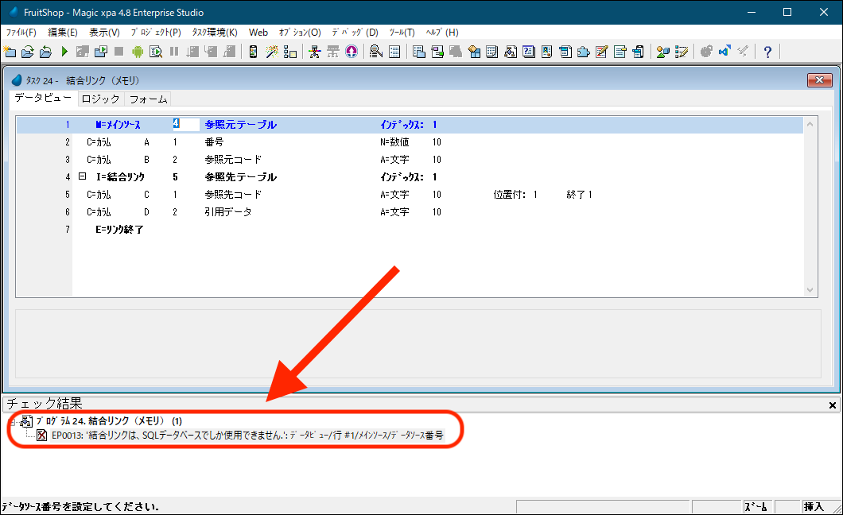Click the green Run (play) toolbar icon

click(x=64, y=52)
